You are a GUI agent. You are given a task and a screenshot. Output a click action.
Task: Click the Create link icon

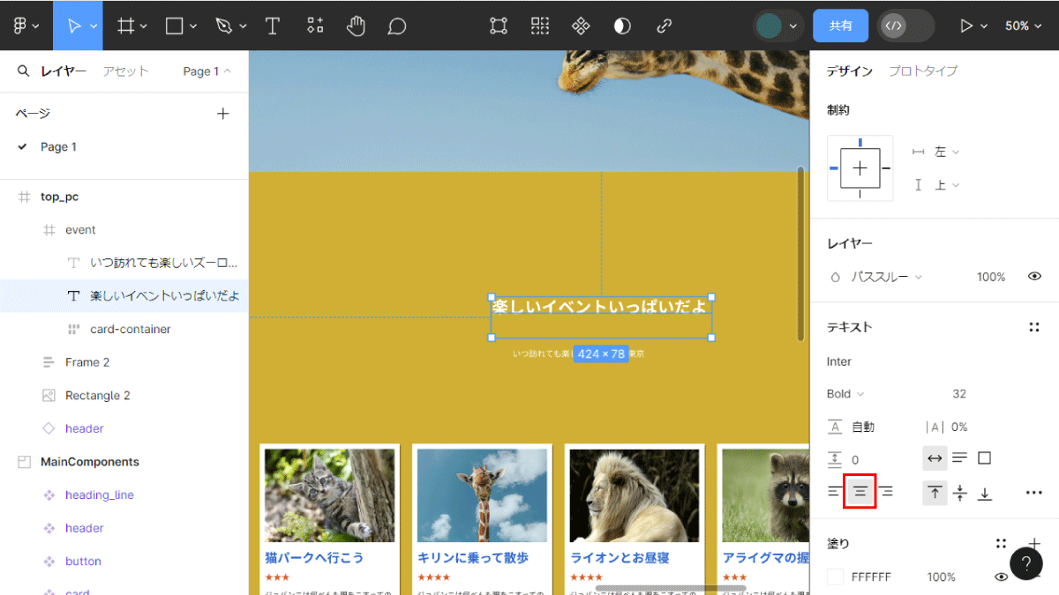(665, 26)
